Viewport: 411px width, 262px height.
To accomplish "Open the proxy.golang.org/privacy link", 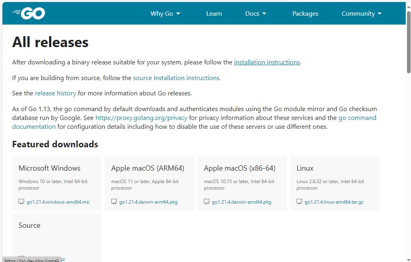I will click(x=141, y=118).
